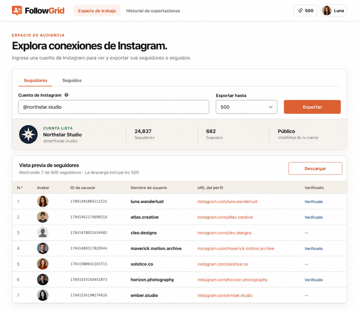Switch to the Seguidores tab
The image size is (359, 311).
click(35, 80)
